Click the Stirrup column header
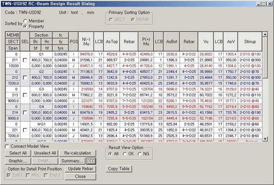 pyautogui.click(x=250, y=41)
